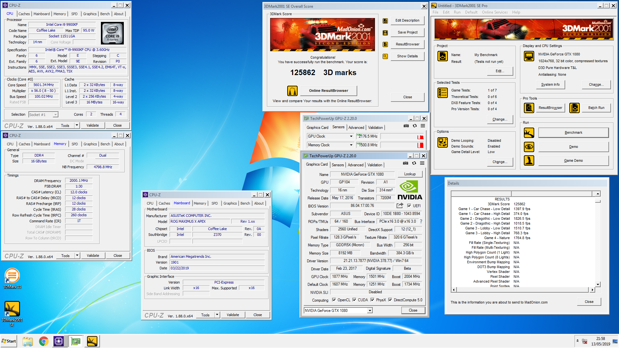The width and height of the screenshot is (619, 348).
Task: Click refresh icon in GPU-Z Sensors window
Action: [415, 126]
